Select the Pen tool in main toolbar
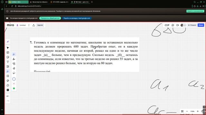 point(8,71)
